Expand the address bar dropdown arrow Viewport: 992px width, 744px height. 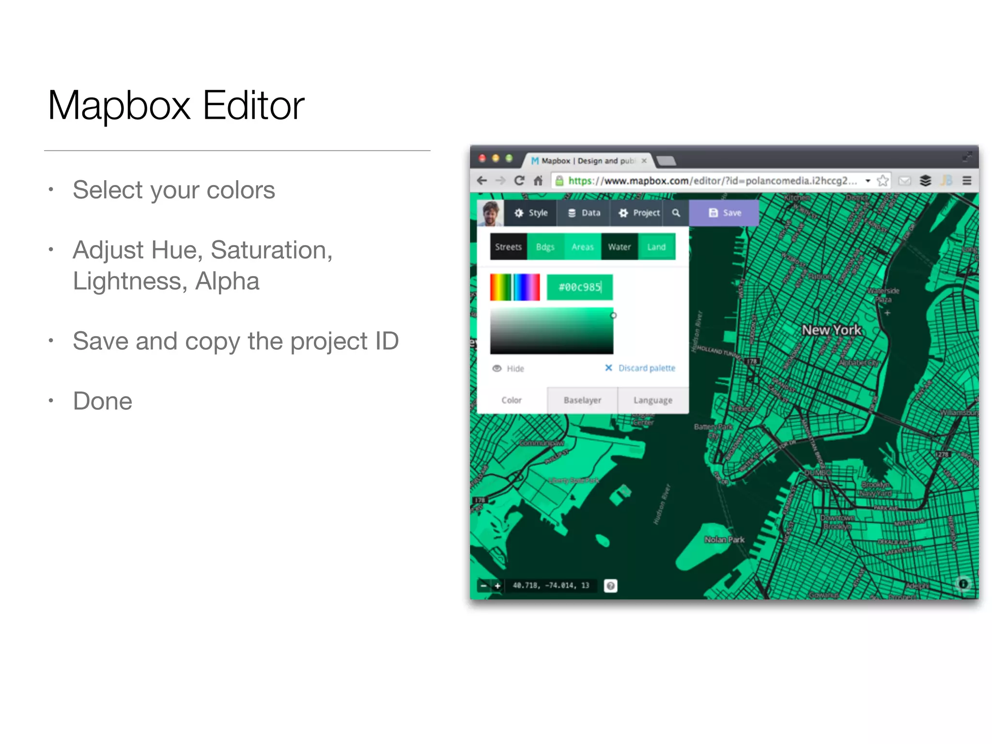(x=868, y=181)
